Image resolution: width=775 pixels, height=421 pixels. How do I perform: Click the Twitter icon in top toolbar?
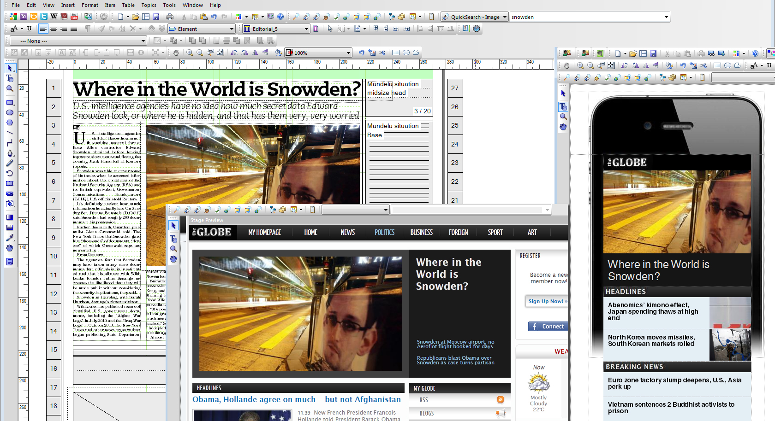(44, 17)
